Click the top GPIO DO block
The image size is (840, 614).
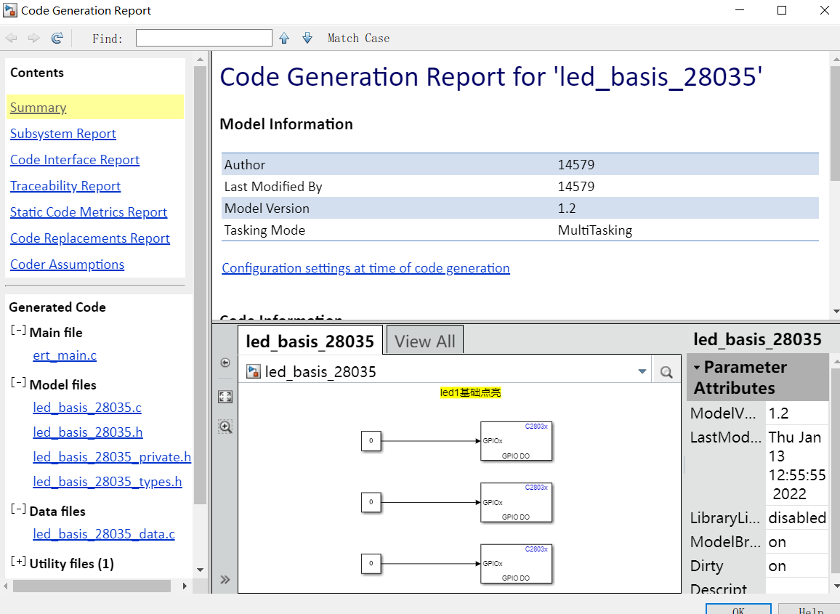pyautogui.click(x=516, y=441)
